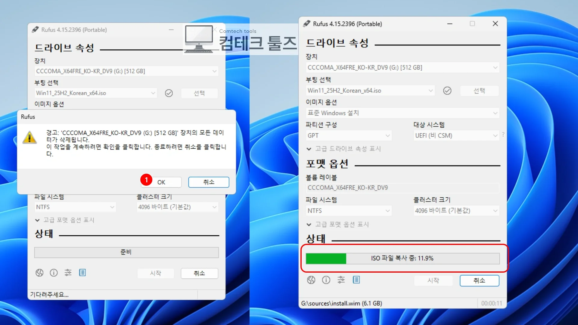This screenshot has width=578, height=325.
Task: Minimize the right Rufus window
Action: [x=450, y=23]
